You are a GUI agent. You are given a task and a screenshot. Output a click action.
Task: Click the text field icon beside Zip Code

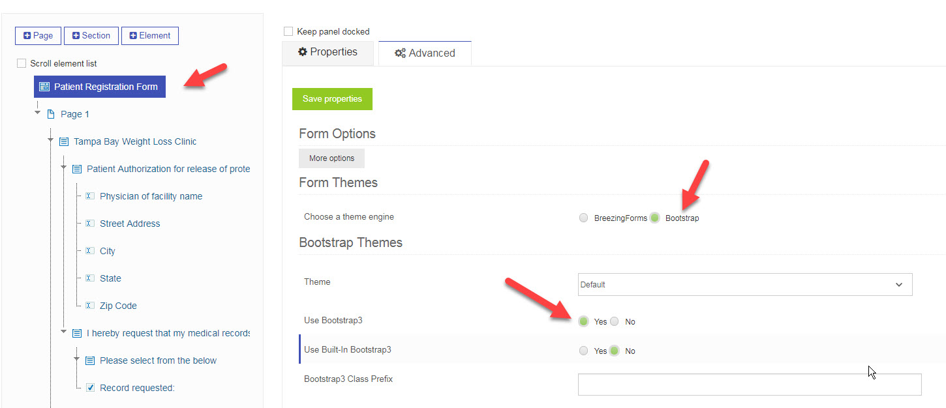click(x=89, y=305)
